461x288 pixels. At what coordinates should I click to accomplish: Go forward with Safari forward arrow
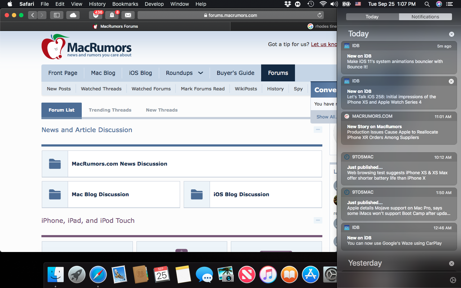42,15
